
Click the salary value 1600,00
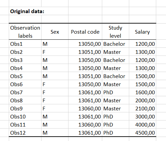tap(142, 92)
